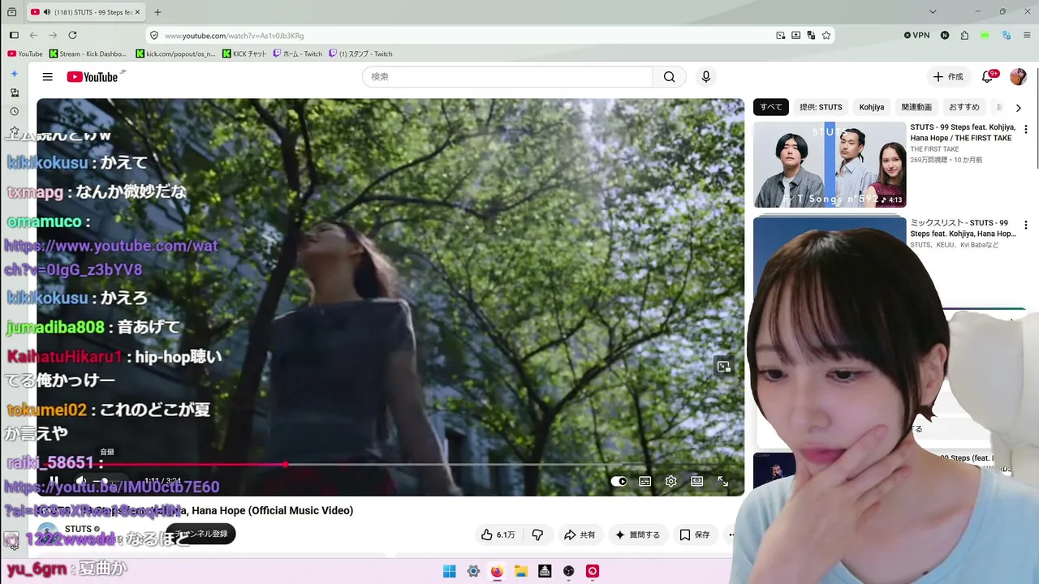Screen dimensions: 1039x584
Task: Click the site security shield icon
Action: tap(154, 36)
